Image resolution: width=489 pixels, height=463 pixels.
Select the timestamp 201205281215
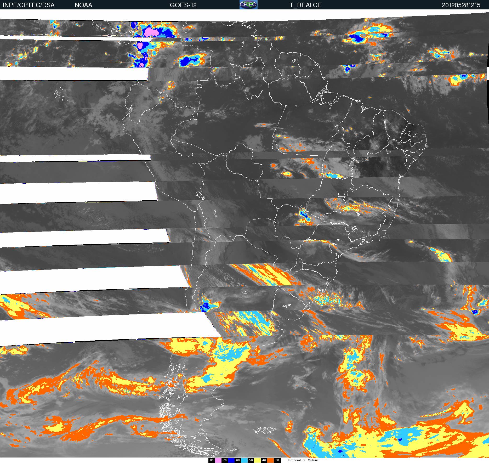461,5
